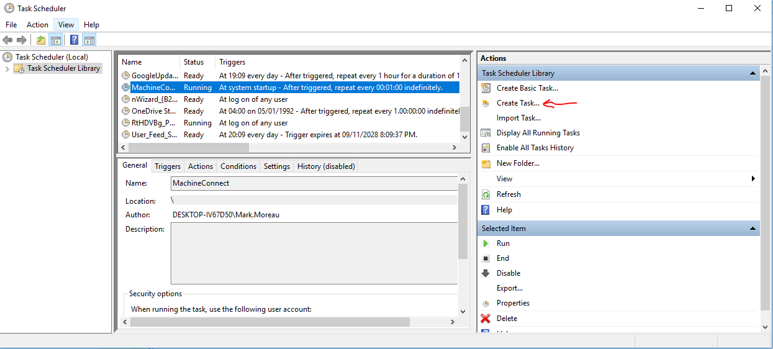Open the Action menu
This screenshot has height=349, width=773.
click(x=37, y=25)
